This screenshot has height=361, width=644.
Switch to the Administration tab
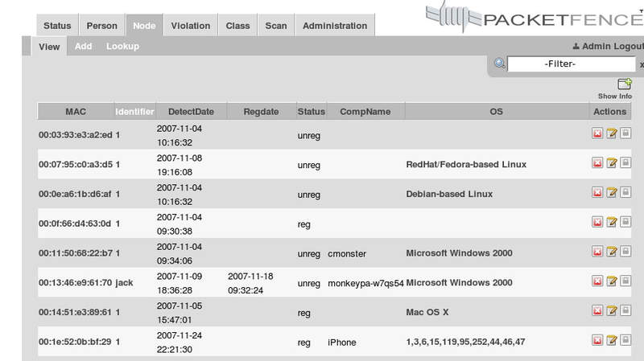tap(335, 26)
